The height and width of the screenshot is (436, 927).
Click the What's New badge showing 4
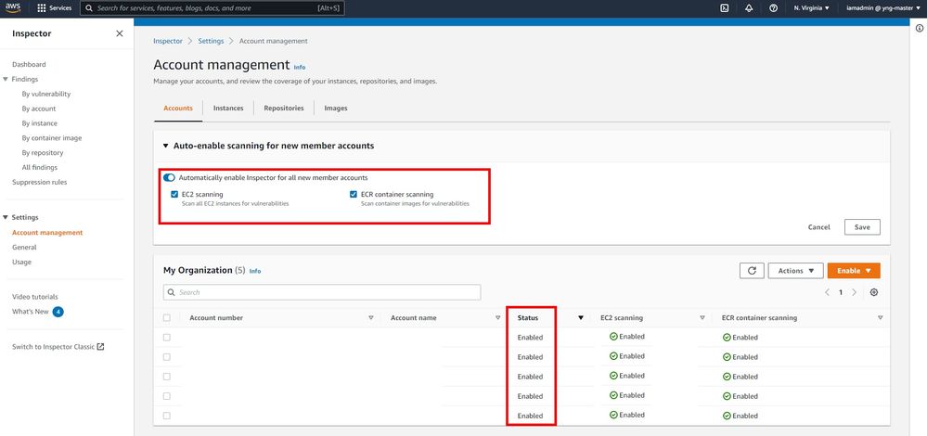click(58, 312)
